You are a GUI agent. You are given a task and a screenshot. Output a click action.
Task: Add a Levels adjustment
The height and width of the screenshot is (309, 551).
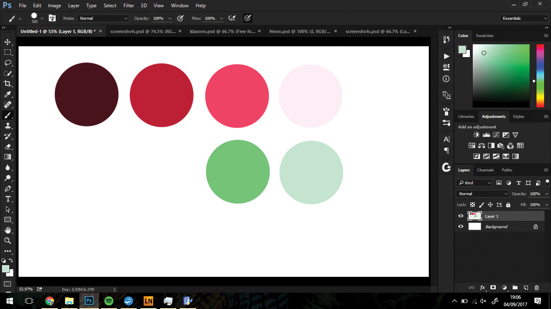coord(486,135)
